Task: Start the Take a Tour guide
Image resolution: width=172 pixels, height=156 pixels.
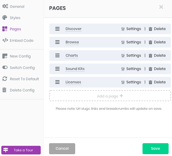Action: [21, 150]
